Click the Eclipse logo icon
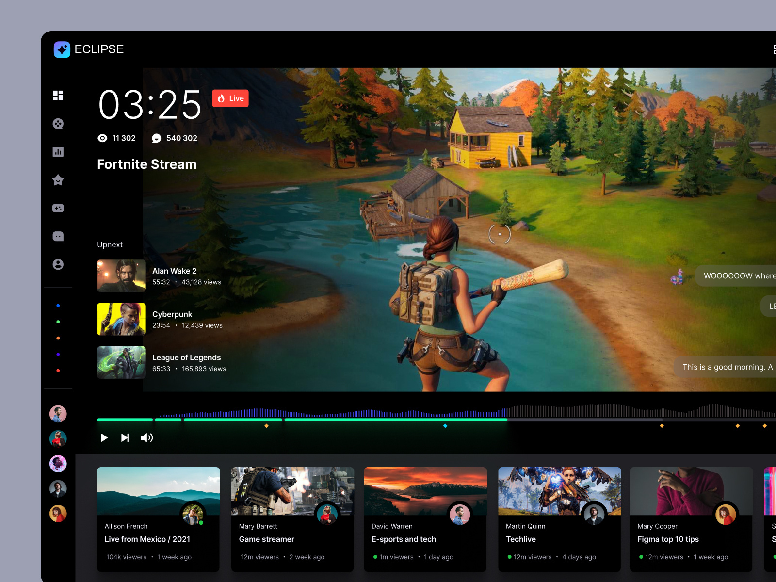Screen dimensions: 776x582 pos(62,49)
